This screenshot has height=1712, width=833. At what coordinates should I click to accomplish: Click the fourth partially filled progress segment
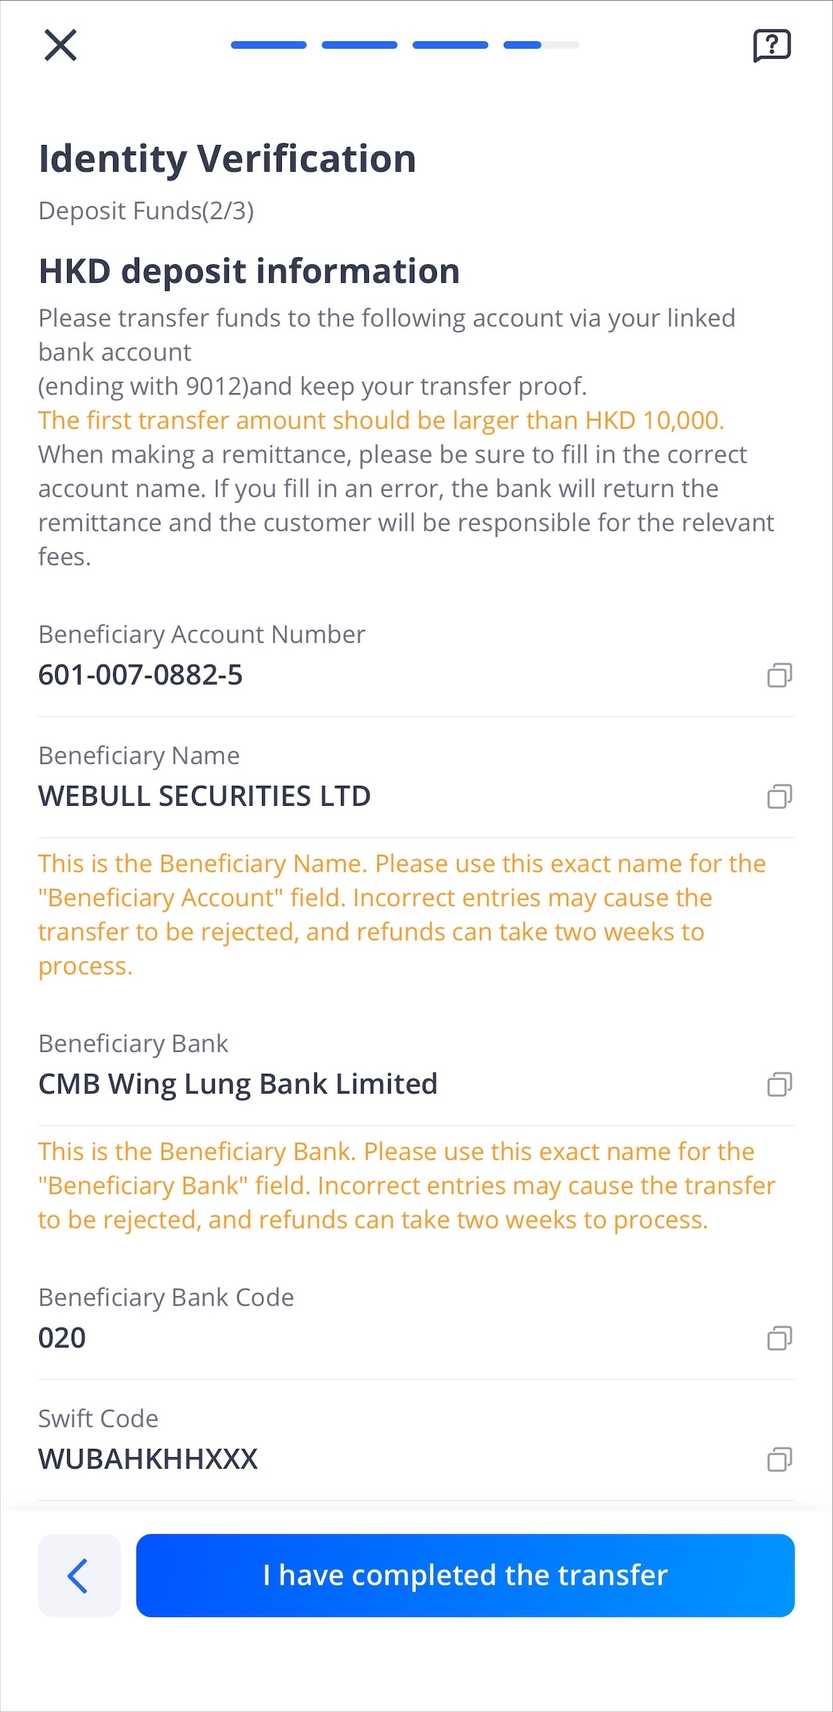541,45
